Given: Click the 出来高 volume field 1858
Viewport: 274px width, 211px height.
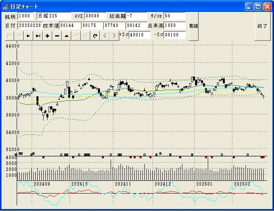Looking at the screenshot, I should pyautogui.click(x=174, y=25).
